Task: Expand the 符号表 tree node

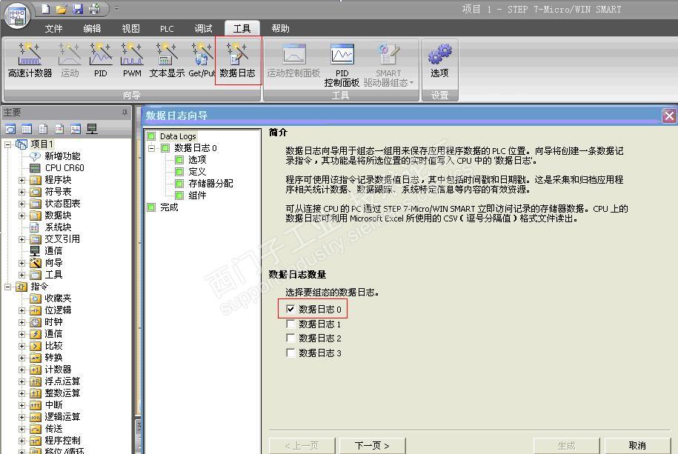Action: click(21, 192)
